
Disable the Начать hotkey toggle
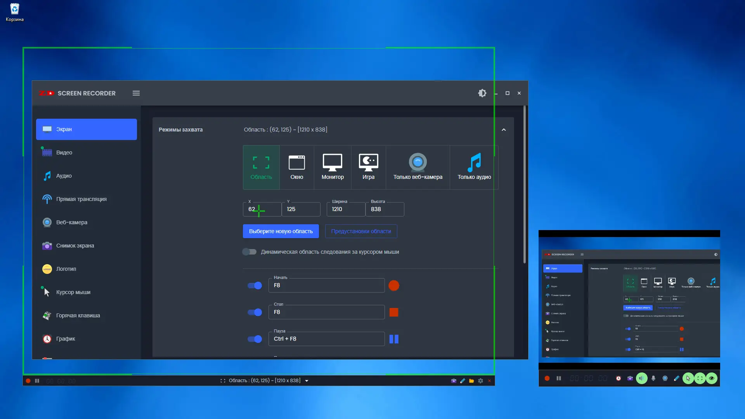pyautogui.click(x=255, y=286)
